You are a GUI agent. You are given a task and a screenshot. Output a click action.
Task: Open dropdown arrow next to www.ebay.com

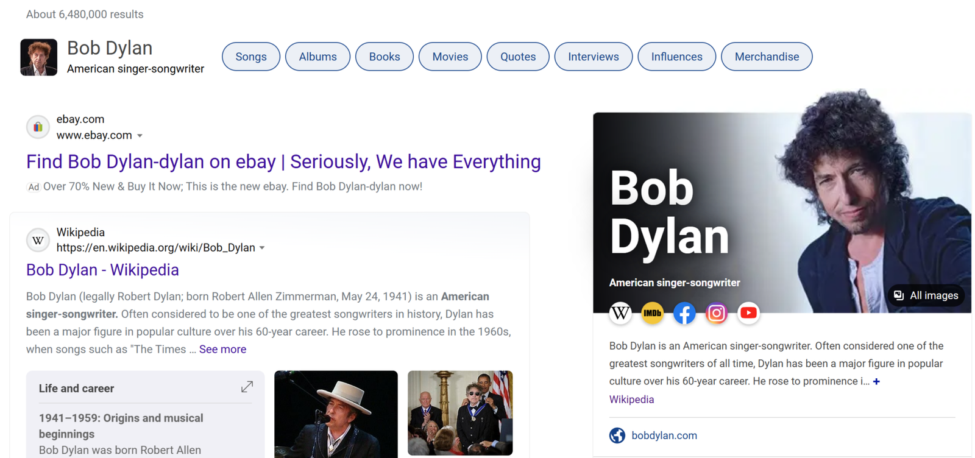(140, 136)
